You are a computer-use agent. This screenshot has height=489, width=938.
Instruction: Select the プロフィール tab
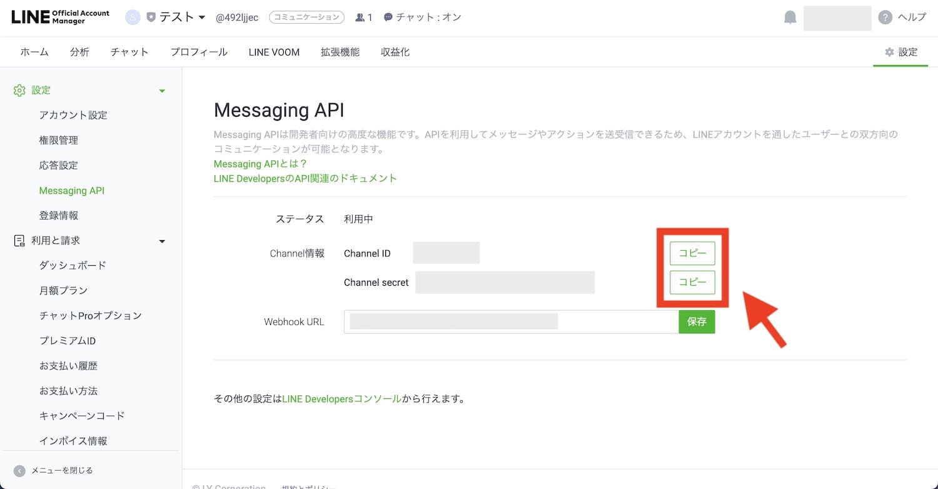199,52
